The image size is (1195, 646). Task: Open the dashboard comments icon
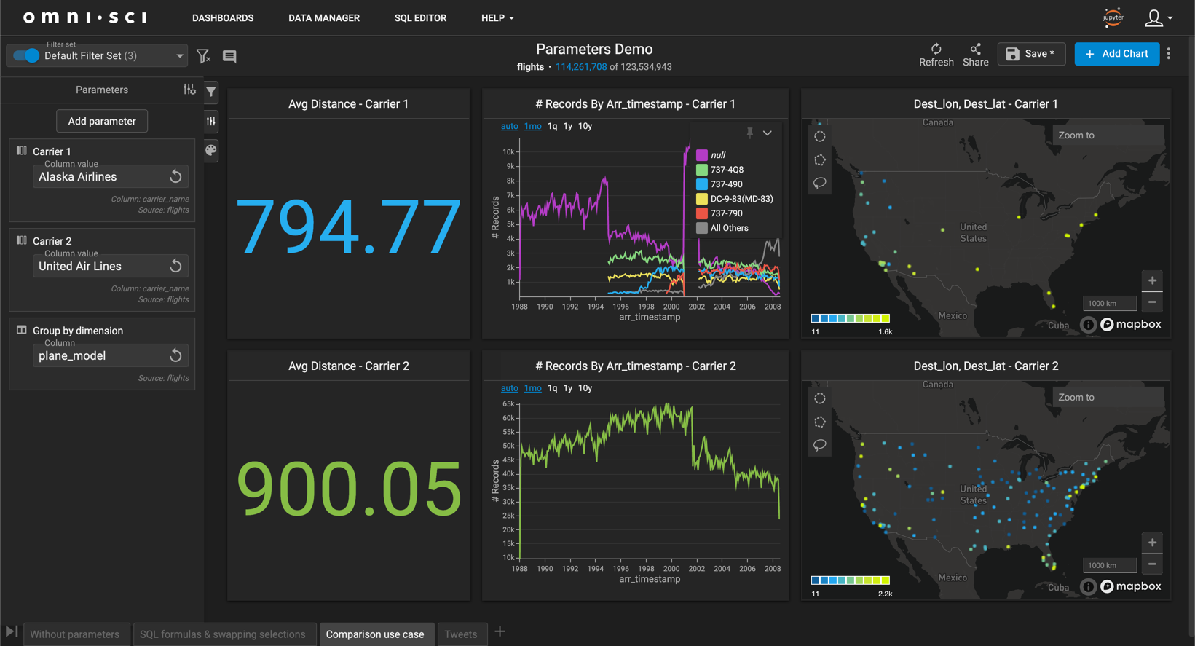coord(229,56)
